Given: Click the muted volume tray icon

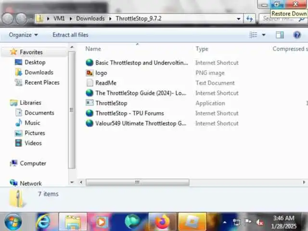Looking at the screenshot, I should (x=259, y=222).
